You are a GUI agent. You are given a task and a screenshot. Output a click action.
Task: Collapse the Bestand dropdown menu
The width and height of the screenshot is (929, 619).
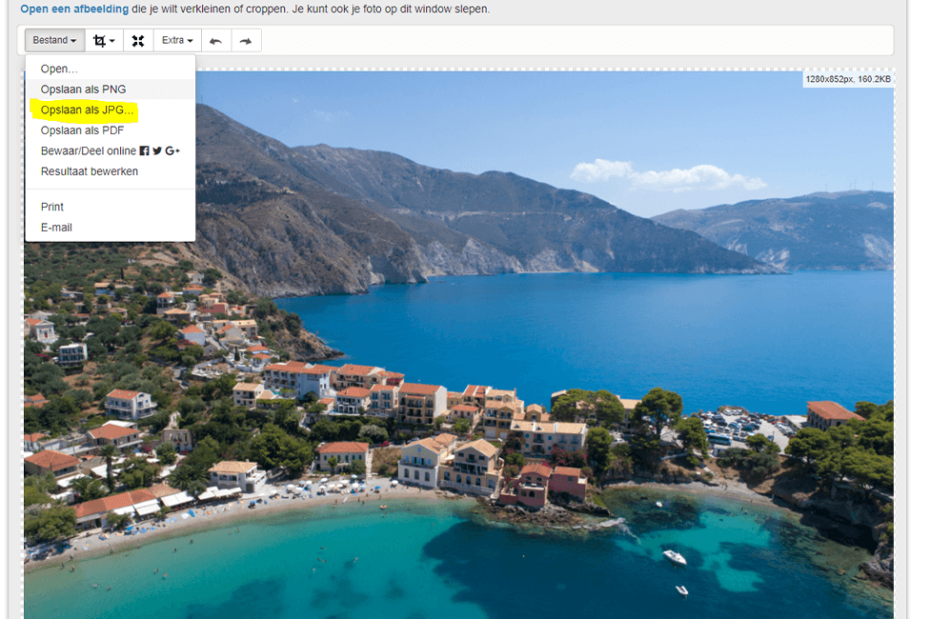(x=54, y=41)
